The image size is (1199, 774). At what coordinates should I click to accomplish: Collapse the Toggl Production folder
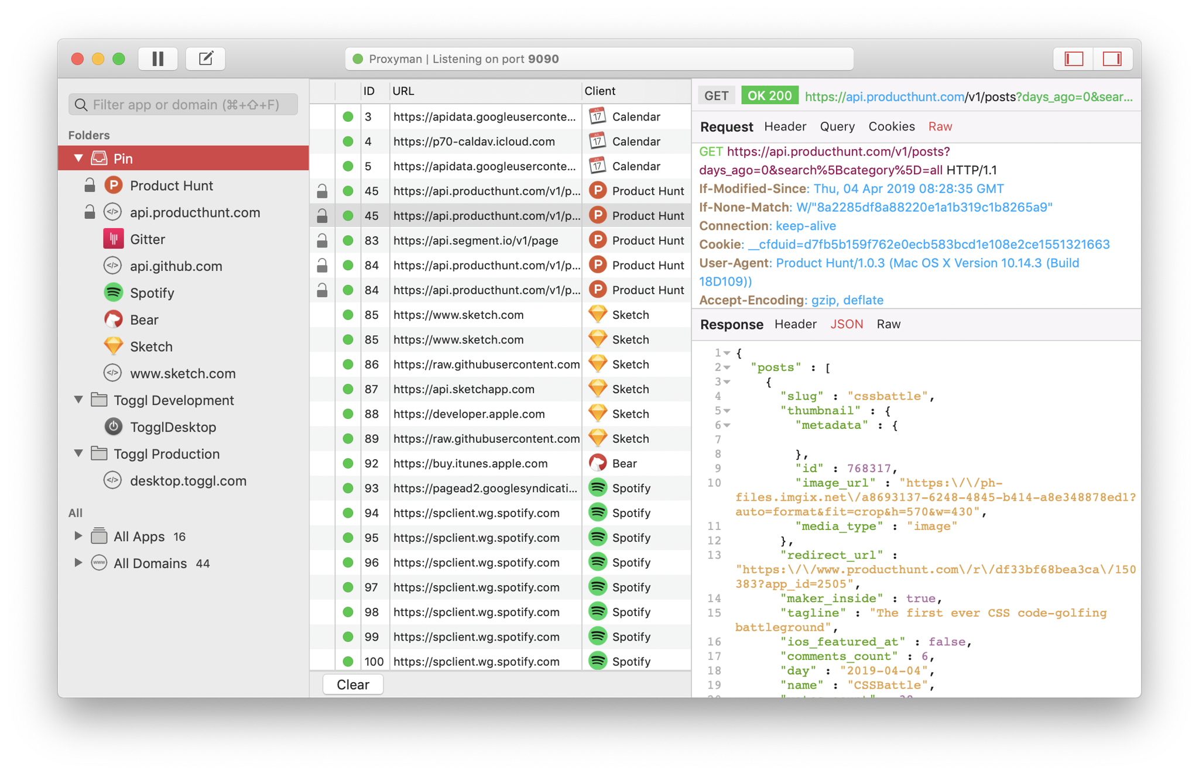pyautogui.click(x=78, y=453)
